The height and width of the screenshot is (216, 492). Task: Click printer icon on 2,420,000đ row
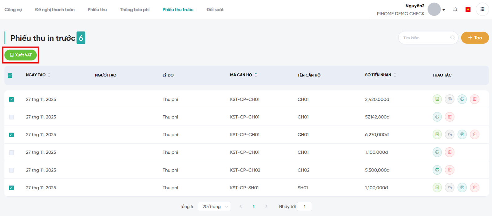coord(462,99)
